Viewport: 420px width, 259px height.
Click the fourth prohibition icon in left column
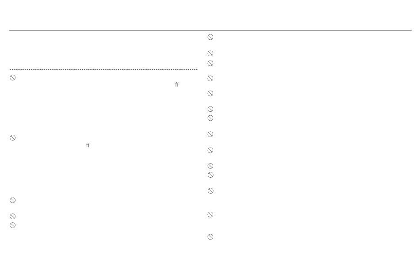(x=12, y=217)
